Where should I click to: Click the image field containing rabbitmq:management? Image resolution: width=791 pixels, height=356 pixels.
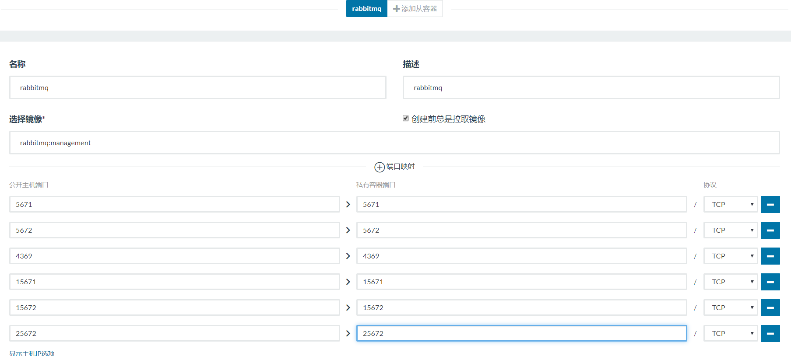pos(394,143)
